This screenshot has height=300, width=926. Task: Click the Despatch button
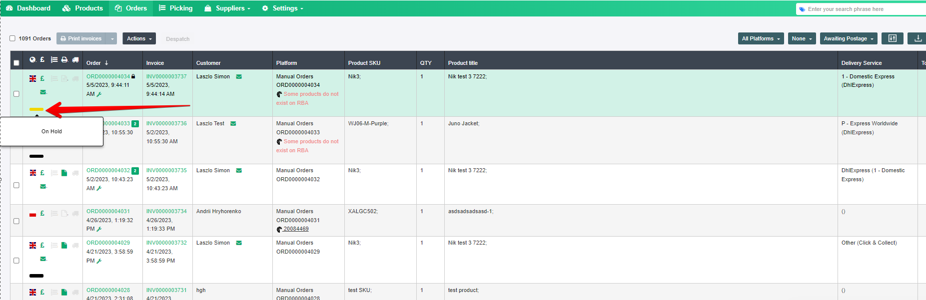click(177, 39)
